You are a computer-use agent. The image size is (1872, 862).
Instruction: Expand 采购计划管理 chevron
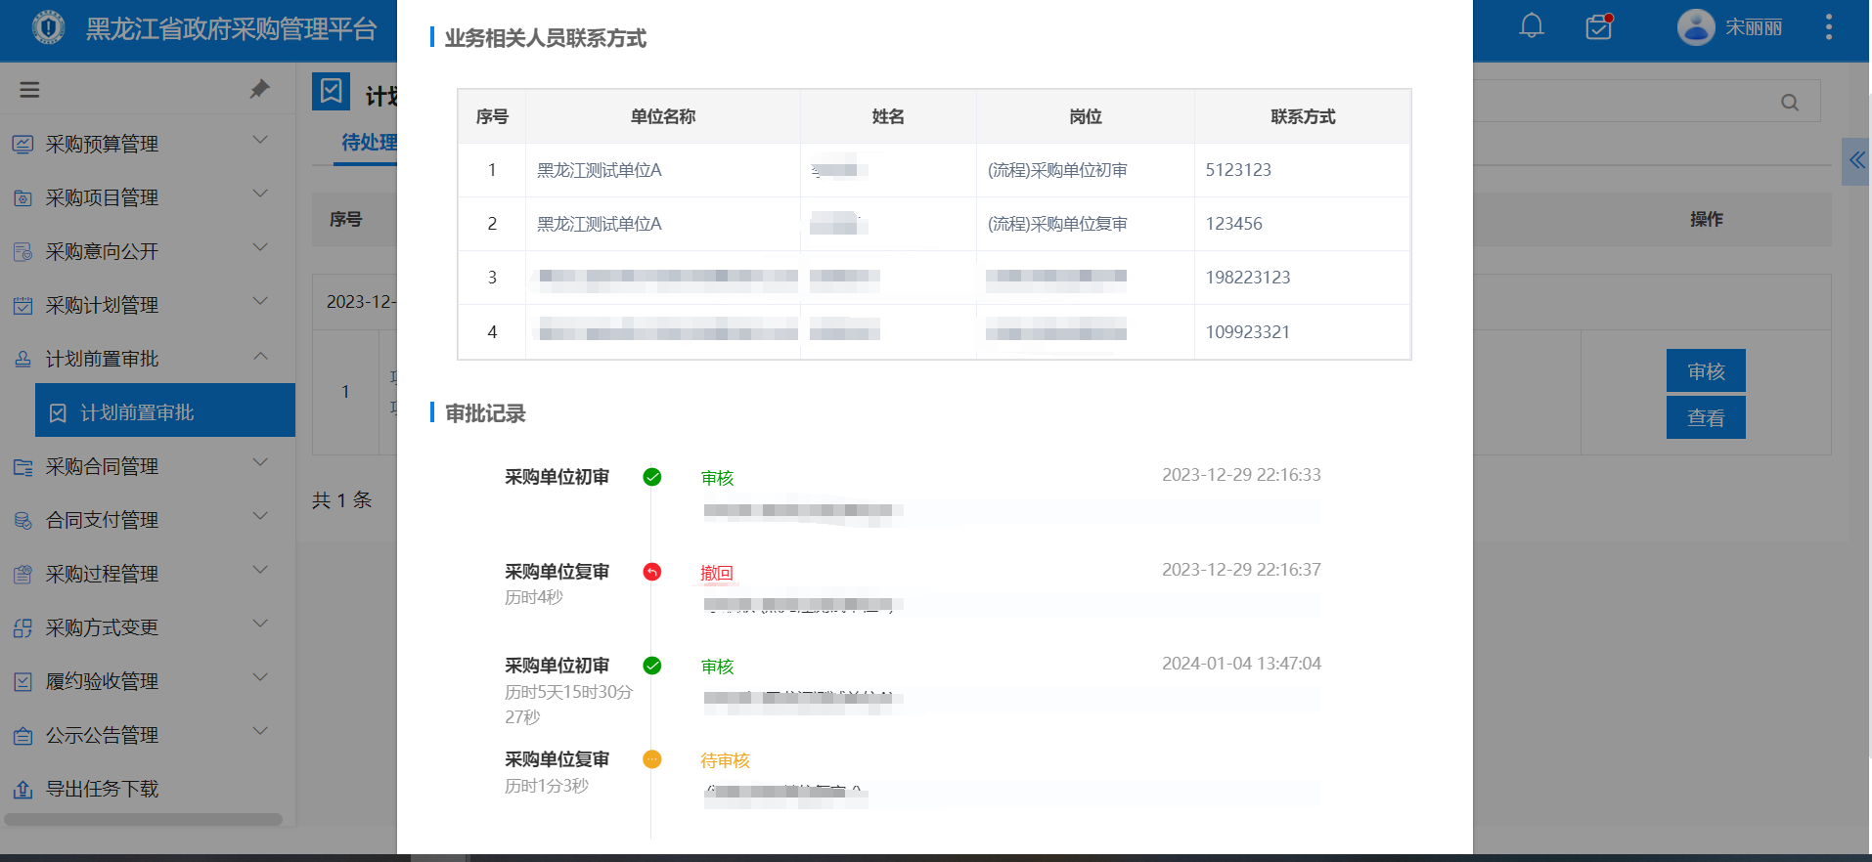pos(260,302)
